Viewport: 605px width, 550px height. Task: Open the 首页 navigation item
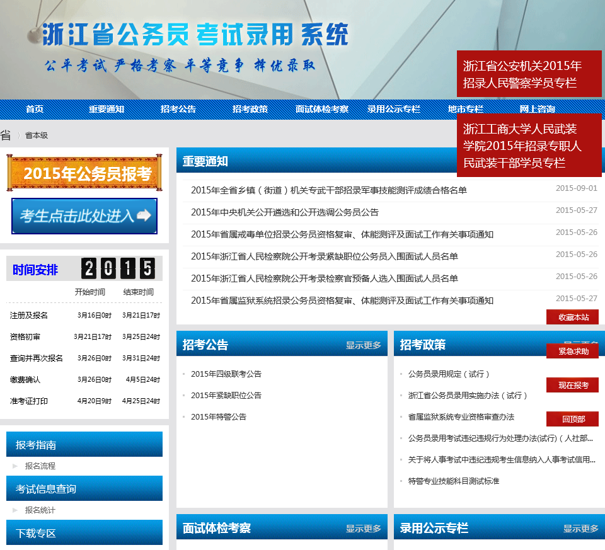click(35, 109)
